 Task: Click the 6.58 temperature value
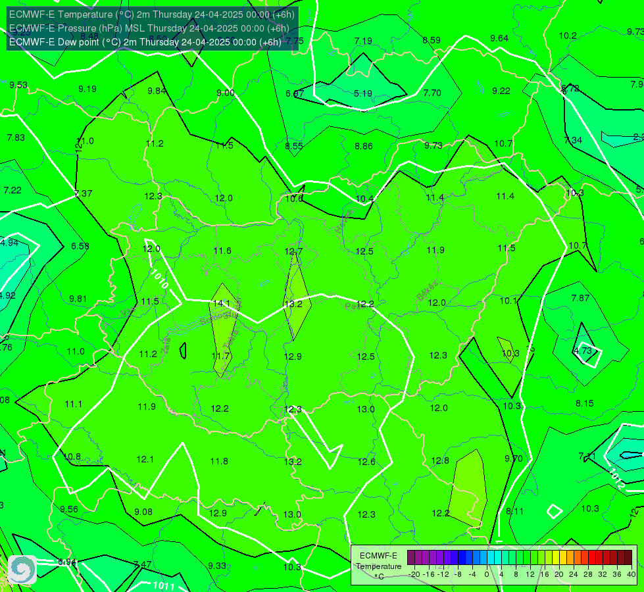[x=80, y=245]
